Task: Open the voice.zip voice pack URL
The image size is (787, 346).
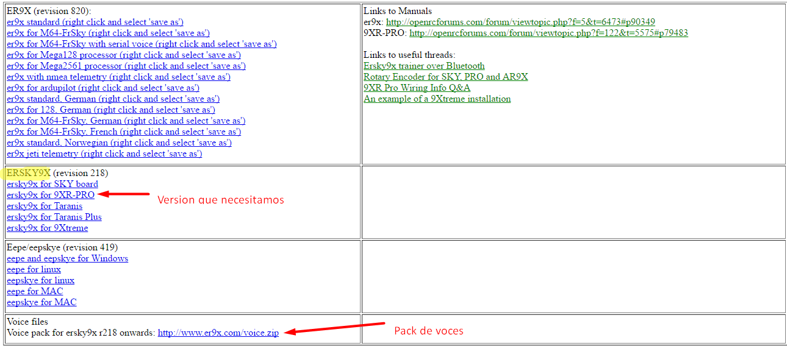Action: [x=218, y=333]
